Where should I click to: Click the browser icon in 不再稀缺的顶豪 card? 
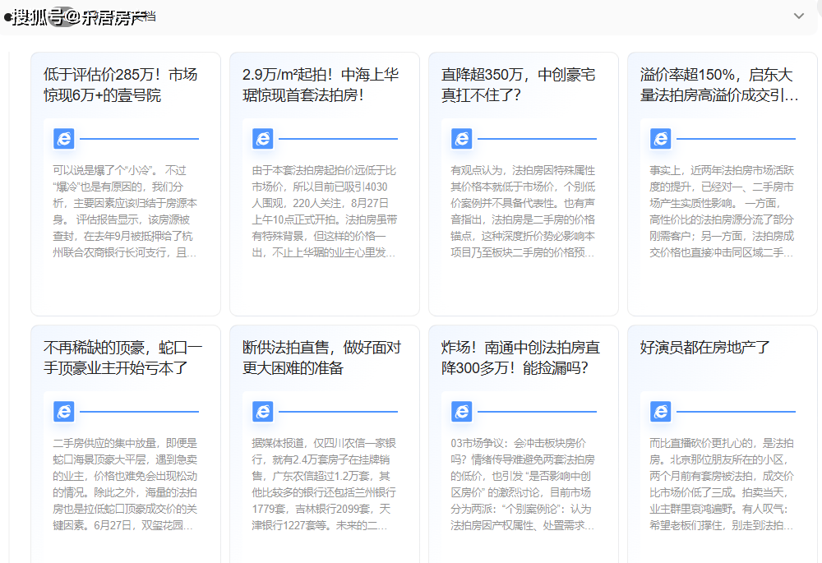(x=64, y=411)
